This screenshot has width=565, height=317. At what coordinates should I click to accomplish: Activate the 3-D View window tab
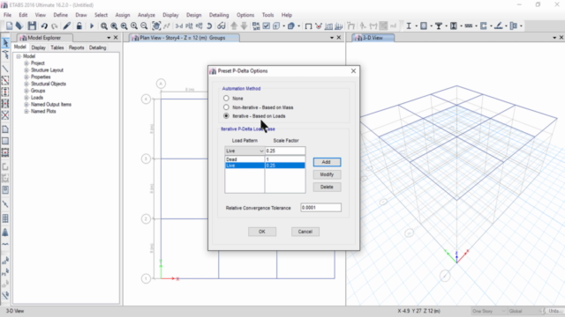373,38
